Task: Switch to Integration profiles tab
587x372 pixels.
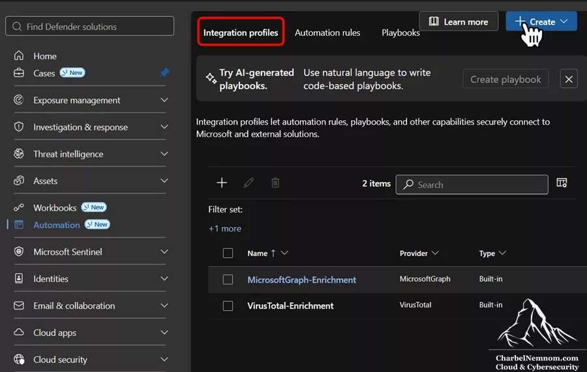Action: [x=241, y=33]
